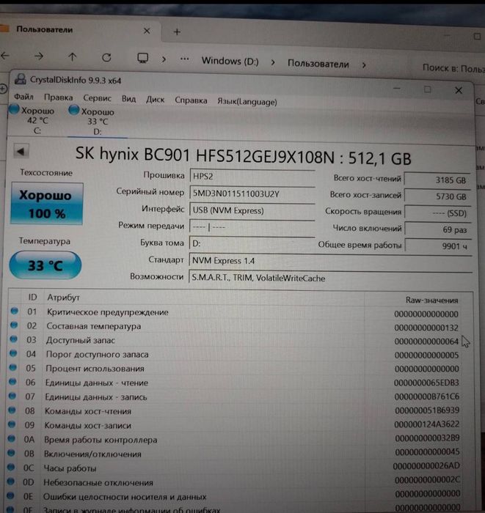Screen dimensions: 485x513
Task: Select disk C: with 42 °C status
Action: [x=32, y=120]
